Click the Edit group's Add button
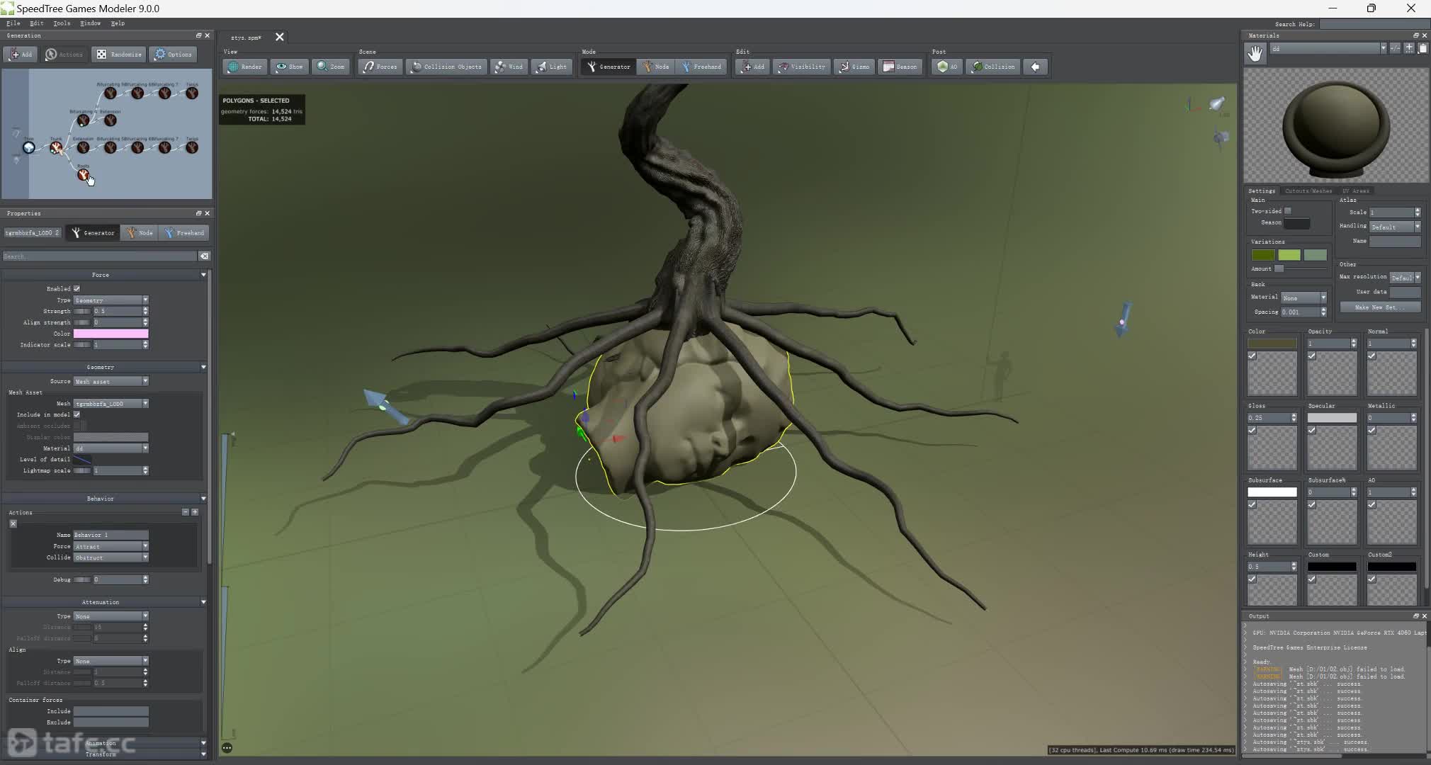 point(752,67)
